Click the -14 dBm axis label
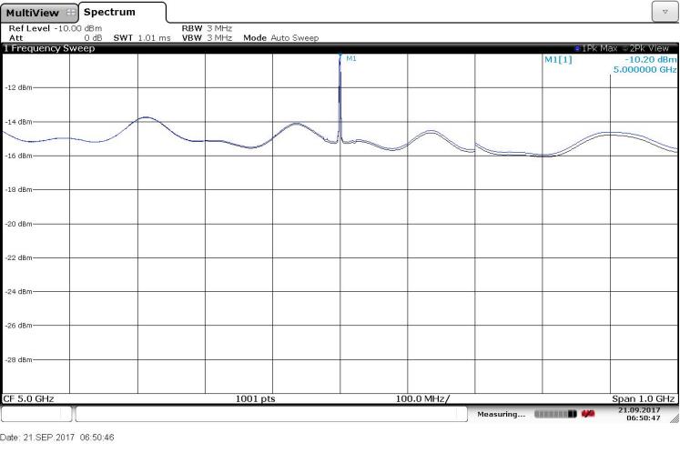680x453 pixels. tap(18, 122)
